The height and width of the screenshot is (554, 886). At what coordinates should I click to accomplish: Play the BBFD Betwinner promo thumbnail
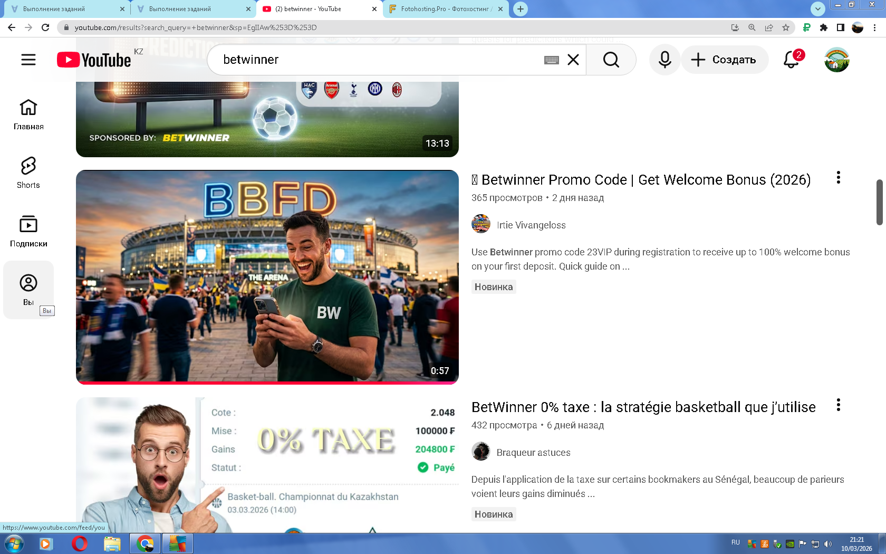pos(267,277)
